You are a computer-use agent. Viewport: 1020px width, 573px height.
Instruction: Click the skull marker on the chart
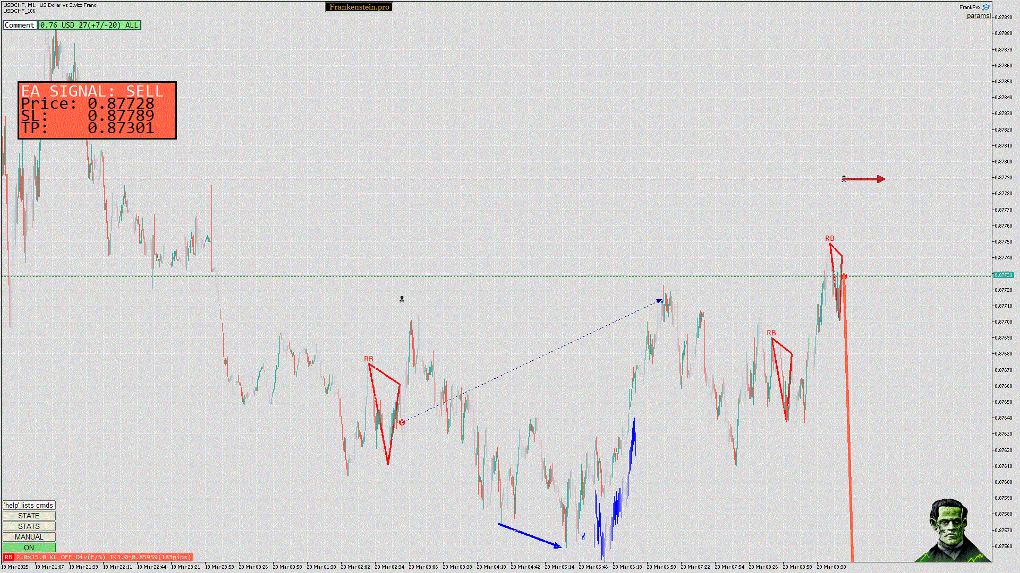coord(402,299)
